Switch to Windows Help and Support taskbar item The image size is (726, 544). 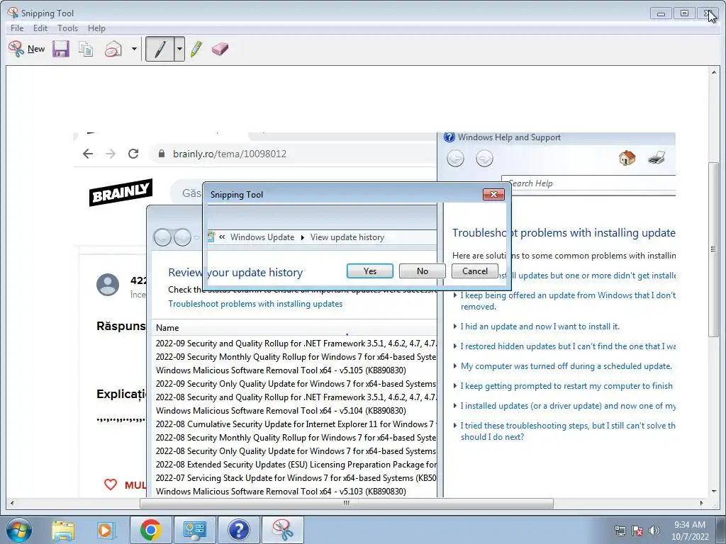click(239, 530)
